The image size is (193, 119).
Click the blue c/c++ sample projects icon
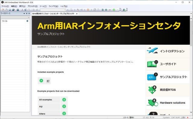[152, 77]
